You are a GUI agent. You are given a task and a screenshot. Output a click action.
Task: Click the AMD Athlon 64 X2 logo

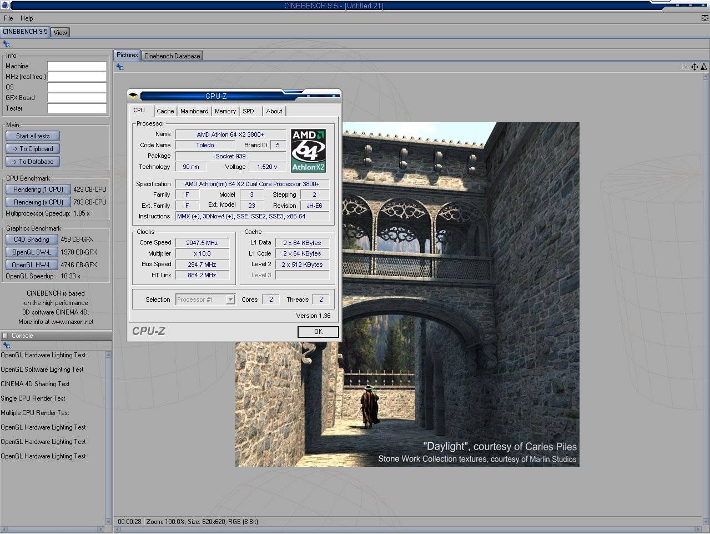[x=308, y=151]
